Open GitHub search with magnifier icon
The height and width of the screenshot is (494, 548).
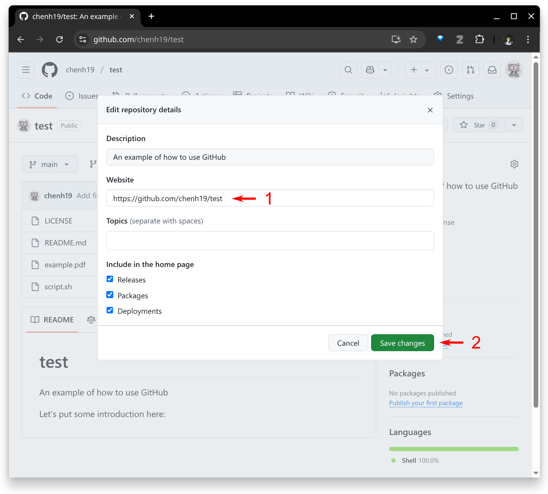pyautogui.click(x=348, y=70)
